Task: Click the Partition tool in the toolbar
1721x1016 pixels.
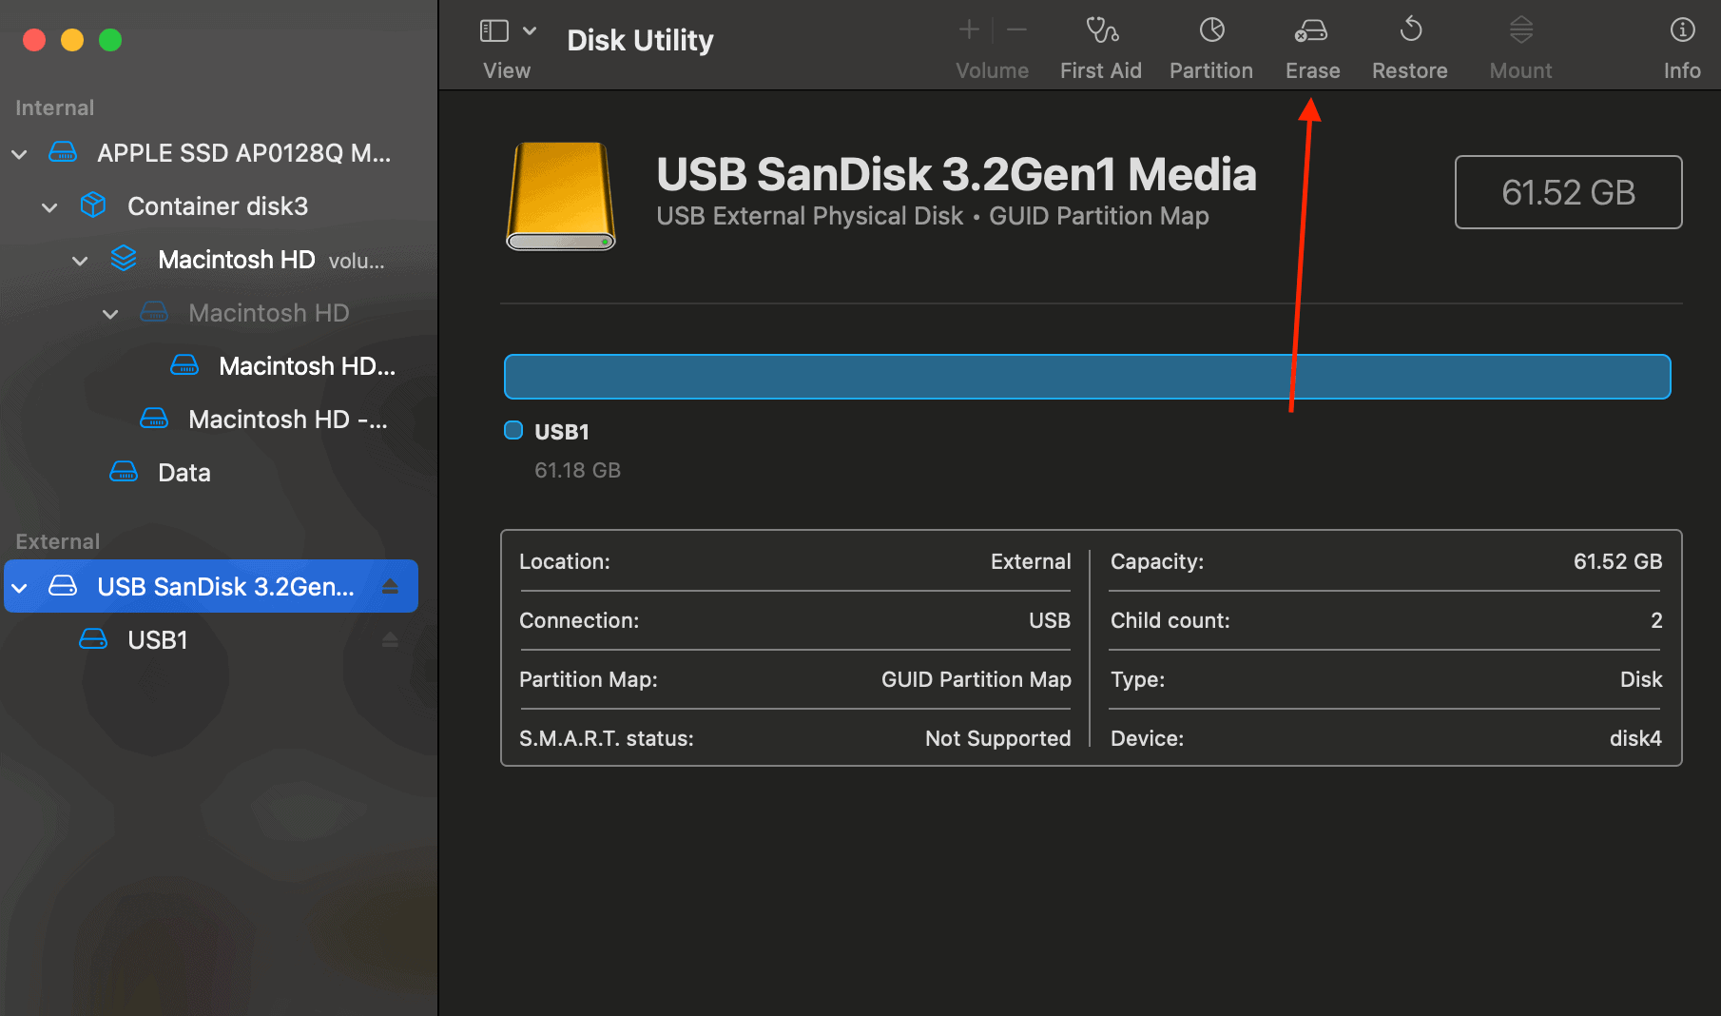Action: 1210,43
